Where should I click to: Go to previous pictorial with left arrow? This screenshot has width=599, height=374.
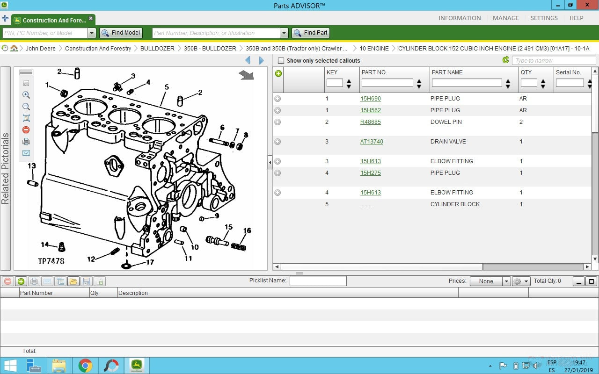tap(248, 60)
